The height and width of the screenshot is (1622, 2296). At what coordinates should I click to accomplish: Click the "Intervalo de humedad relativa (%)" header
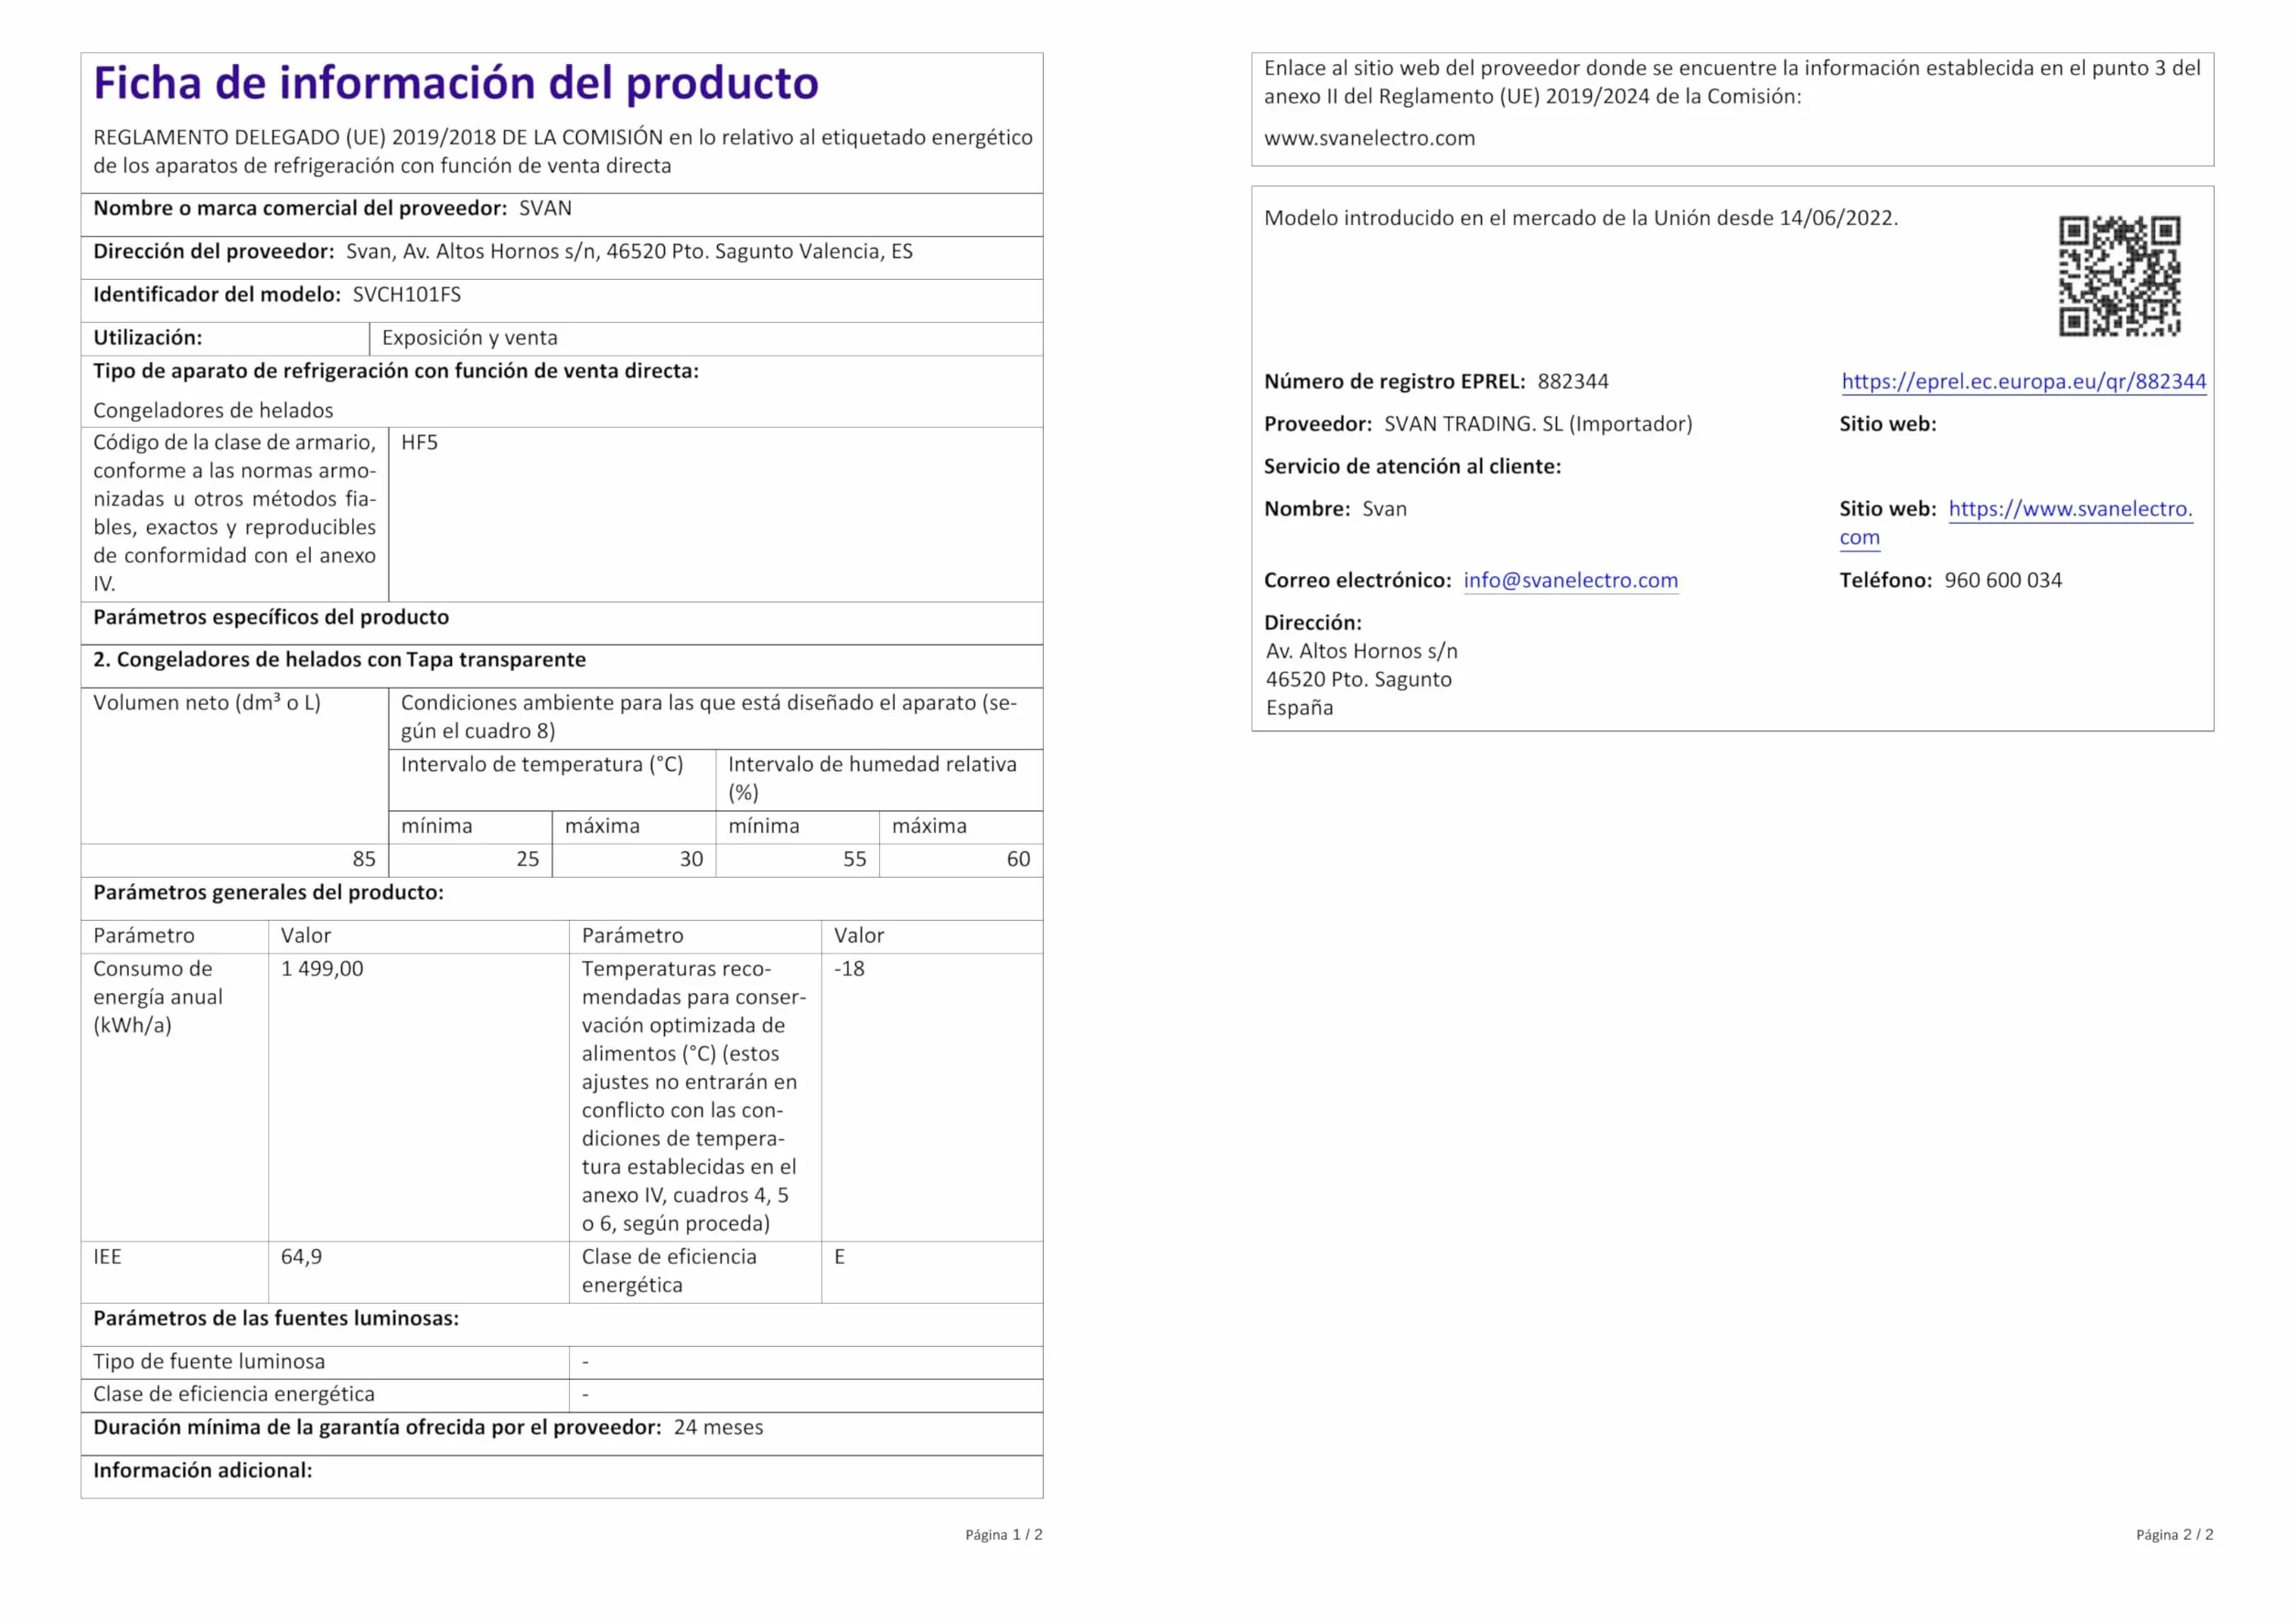[872, 778]
